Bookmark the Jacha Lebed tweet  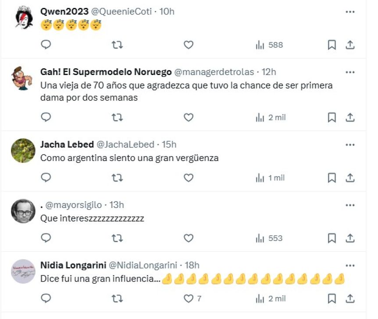pyautogui.click(x=332, y=178)
